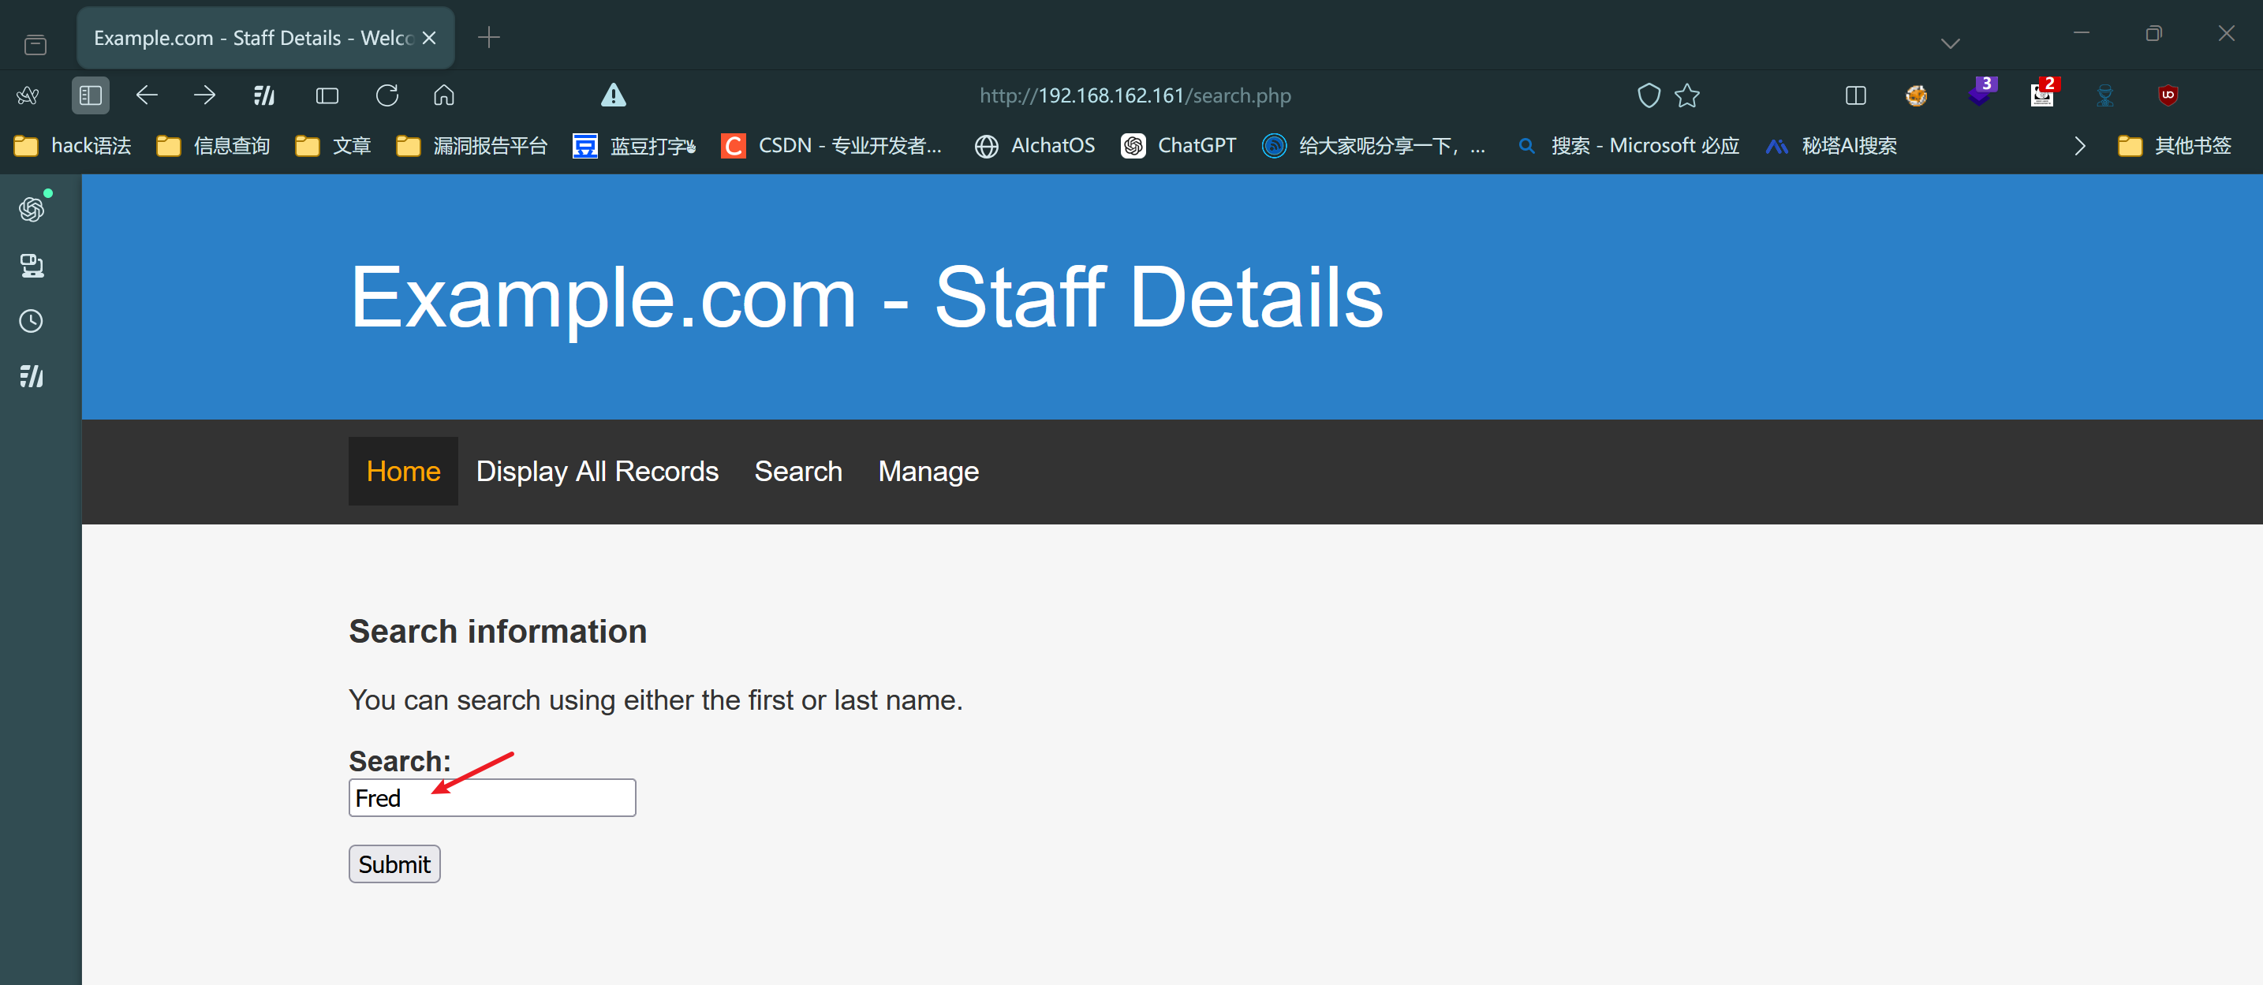Screen dimensions: 2263x985
Task: Show more bookmarks with chevron arrow
Action: [2078, 146]
